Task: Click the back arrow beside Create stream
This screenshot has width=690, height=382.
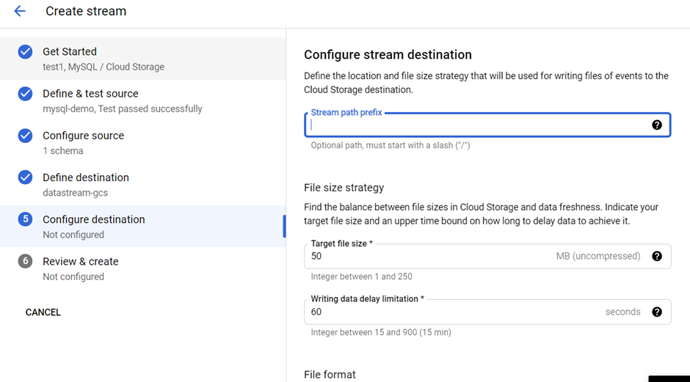Action: 20,12
